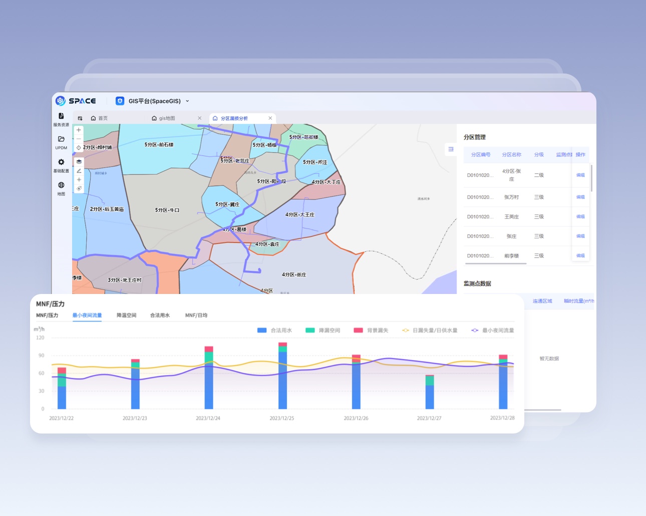The width and height of the screenshot is (646, 516).
Task: Toggle 合法用水 legend series
Action: pos(274,330)
